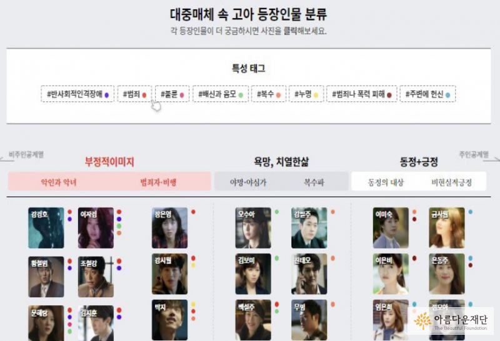Viewport: 500px width, 341px height.
Task: View the 오수아 character thumbnail
Action: [x=253, y=228]
